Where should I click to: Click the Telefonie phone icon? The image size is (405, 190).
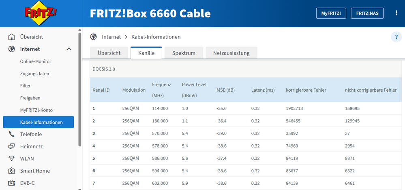11,134
